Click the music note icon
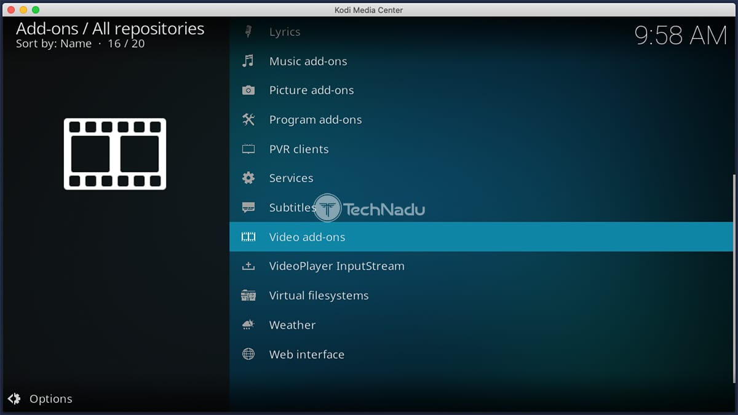 248,61
